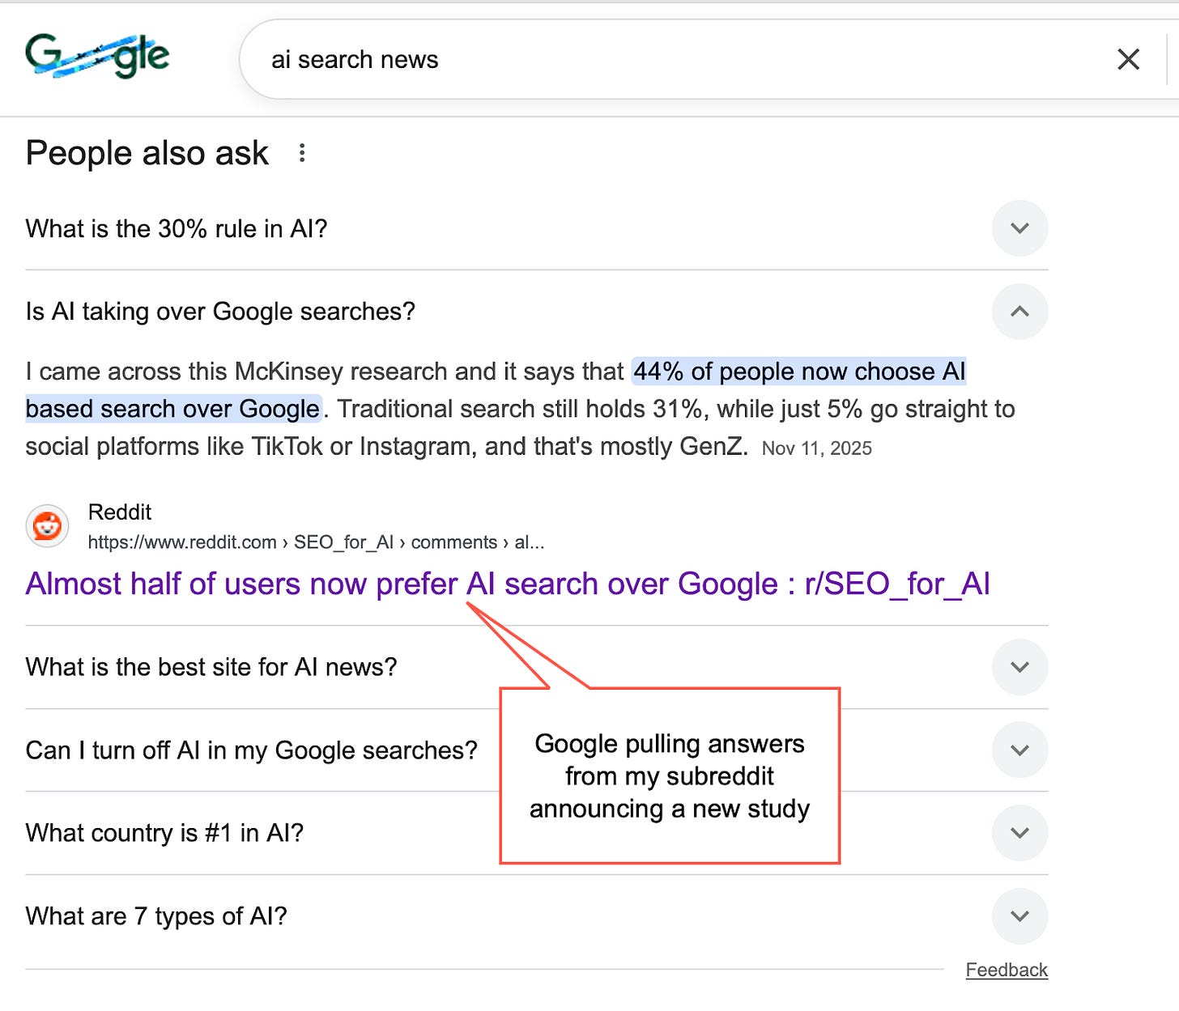Open the Google doodle logo
The width and height of the screenshot is (1179, 1011).
(97, 56)
